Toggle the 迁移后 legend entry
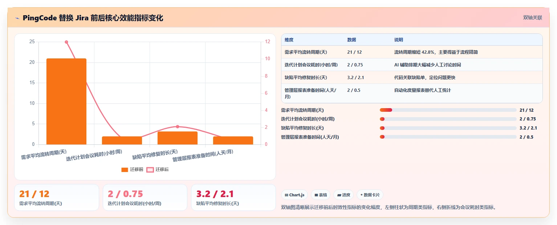The height and width of the screenshot is (225, 557). (x=158, y=169)
